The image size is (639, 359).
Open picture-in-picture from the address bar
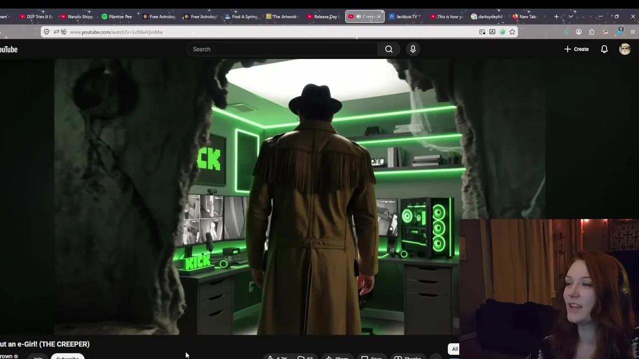point(482,32)
